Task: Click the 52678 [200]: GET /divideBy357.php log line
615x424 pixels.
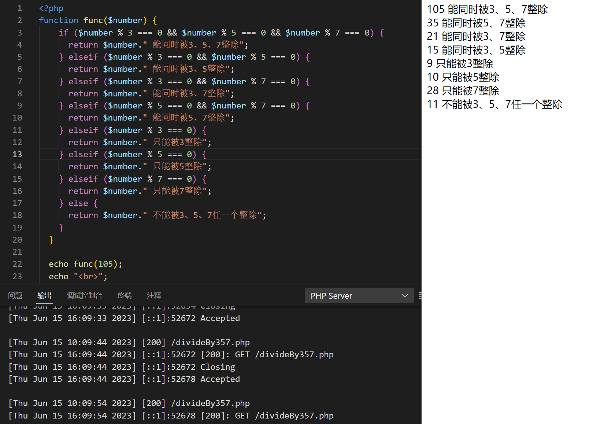Action: click(x=171, y=416)
